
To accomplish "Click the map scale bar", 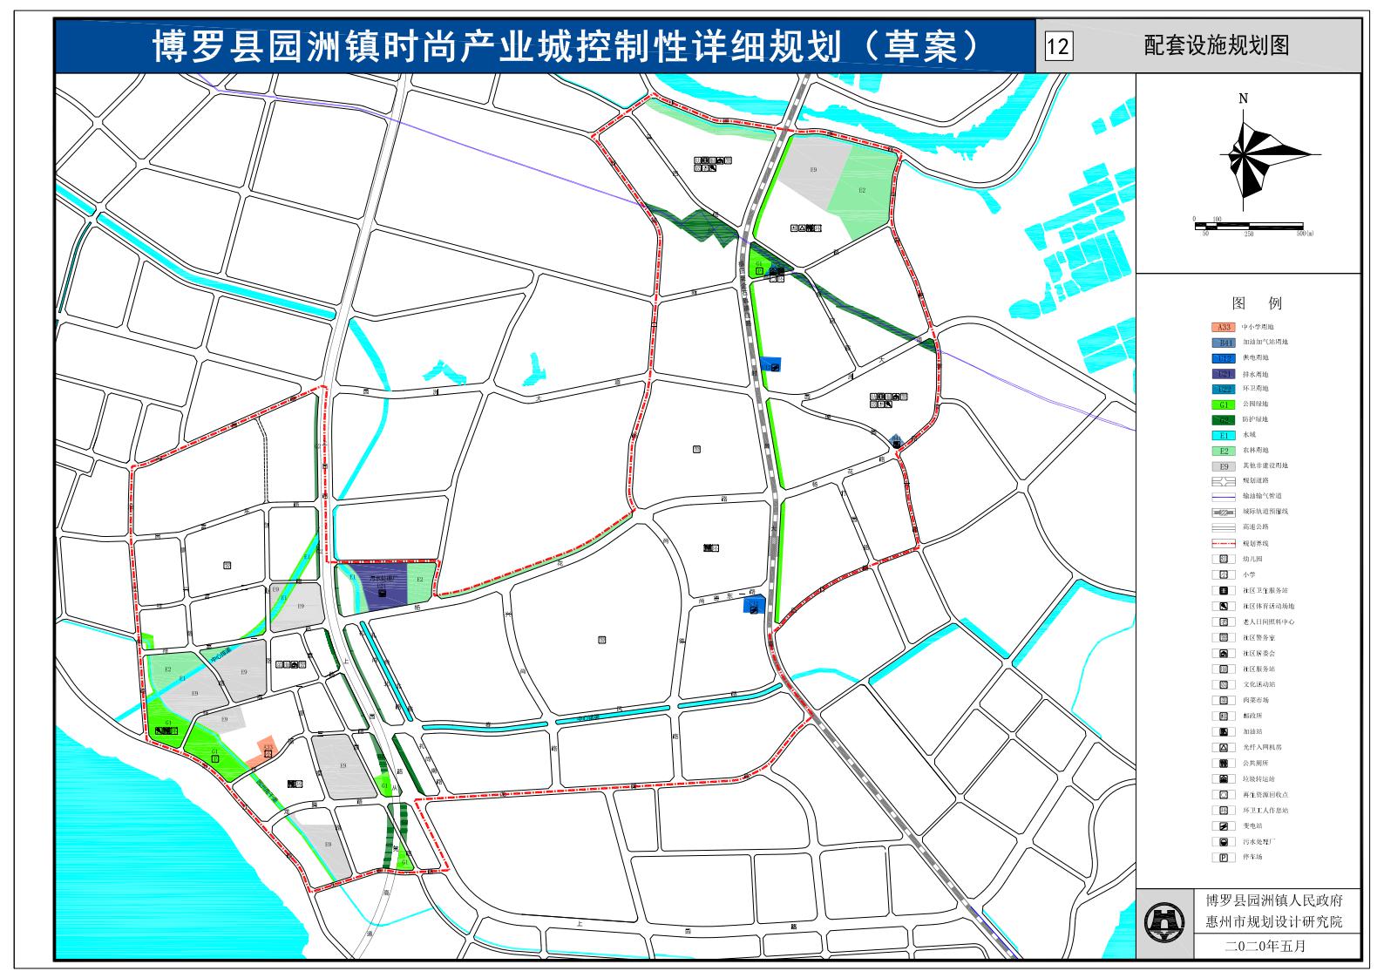I will (x=1248, y=227).
